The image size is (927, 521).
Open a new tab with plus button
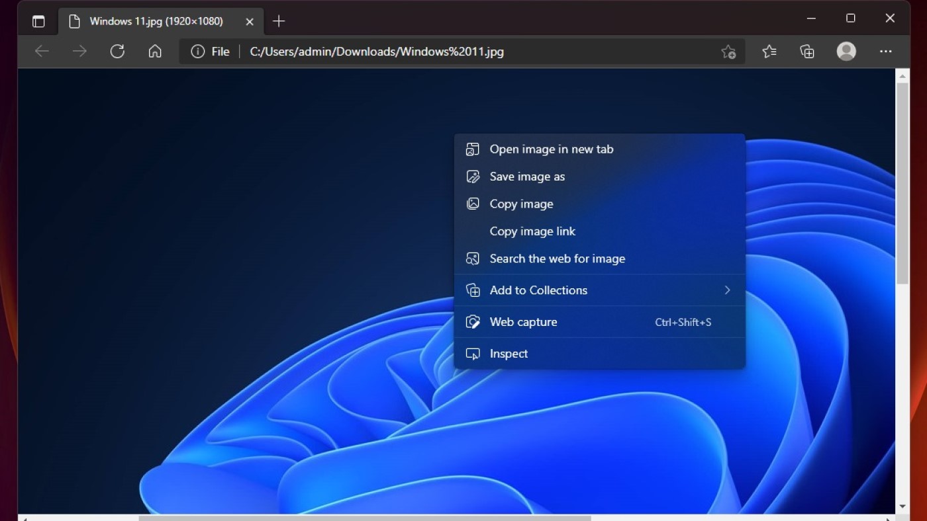[x=279, y=21]
